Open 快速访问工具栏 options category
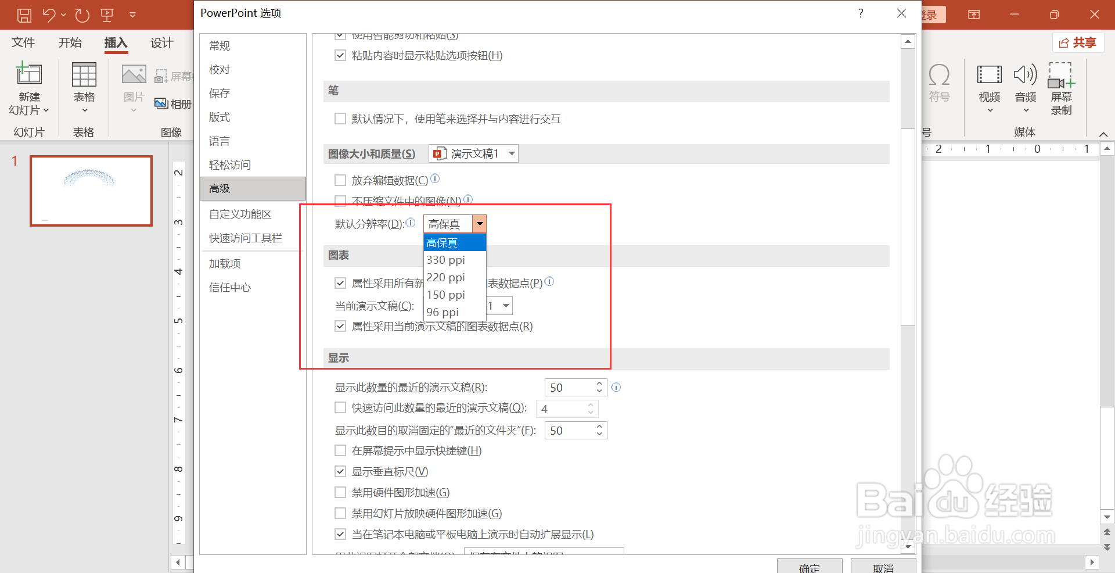 click(x=253, y=238)
